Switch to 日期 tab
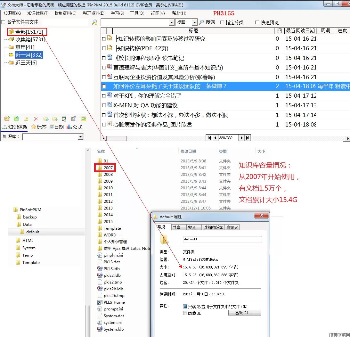350x337 pixels. coord(57,127)
